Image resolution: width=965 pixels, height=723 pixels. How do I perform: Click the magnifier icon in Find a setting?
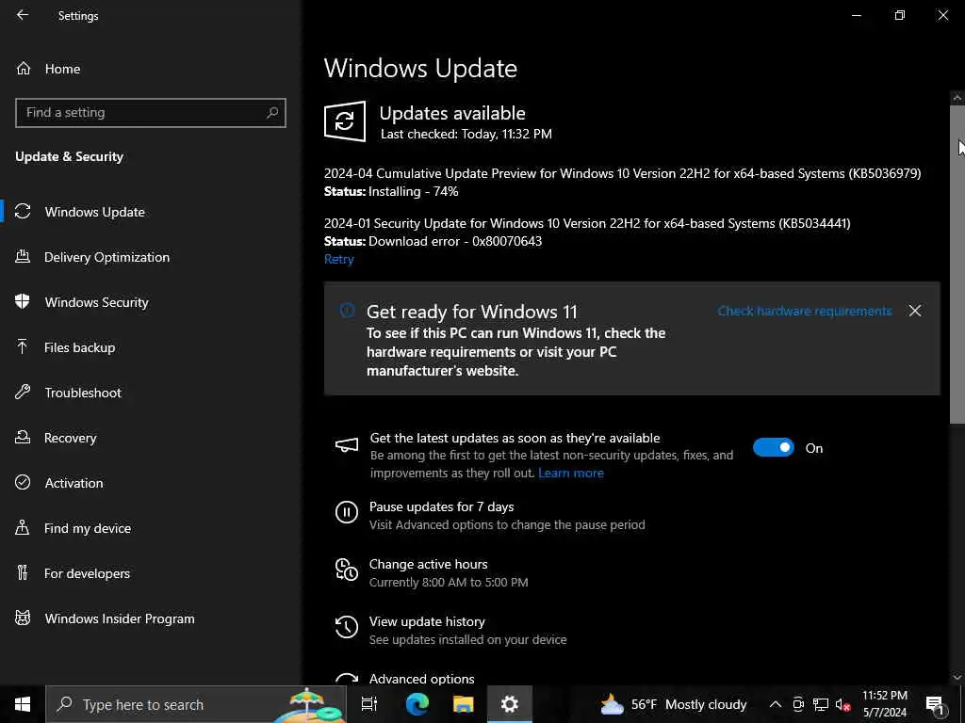coord(272,113)
